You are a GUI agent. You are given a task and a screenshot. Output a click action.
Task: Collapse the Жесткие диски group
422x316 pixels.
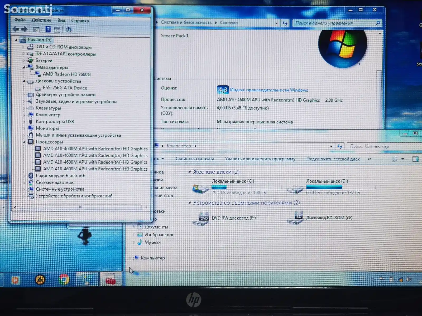[190, 172]
